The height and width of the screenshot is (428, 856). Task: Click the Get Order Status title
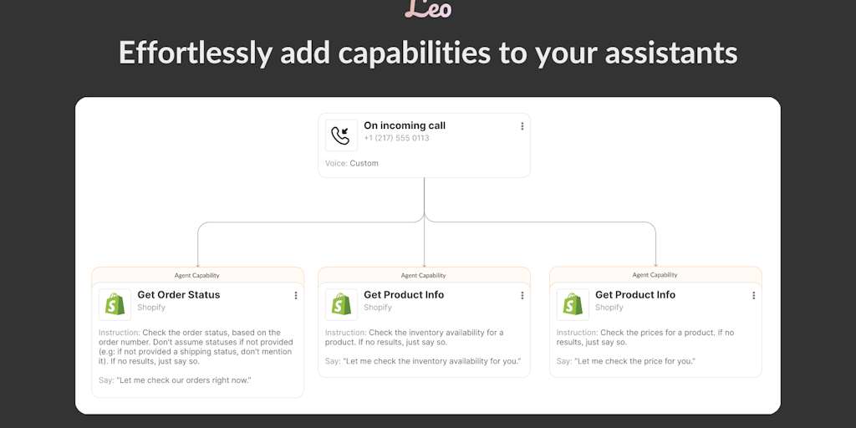click(x=179, y=295)
